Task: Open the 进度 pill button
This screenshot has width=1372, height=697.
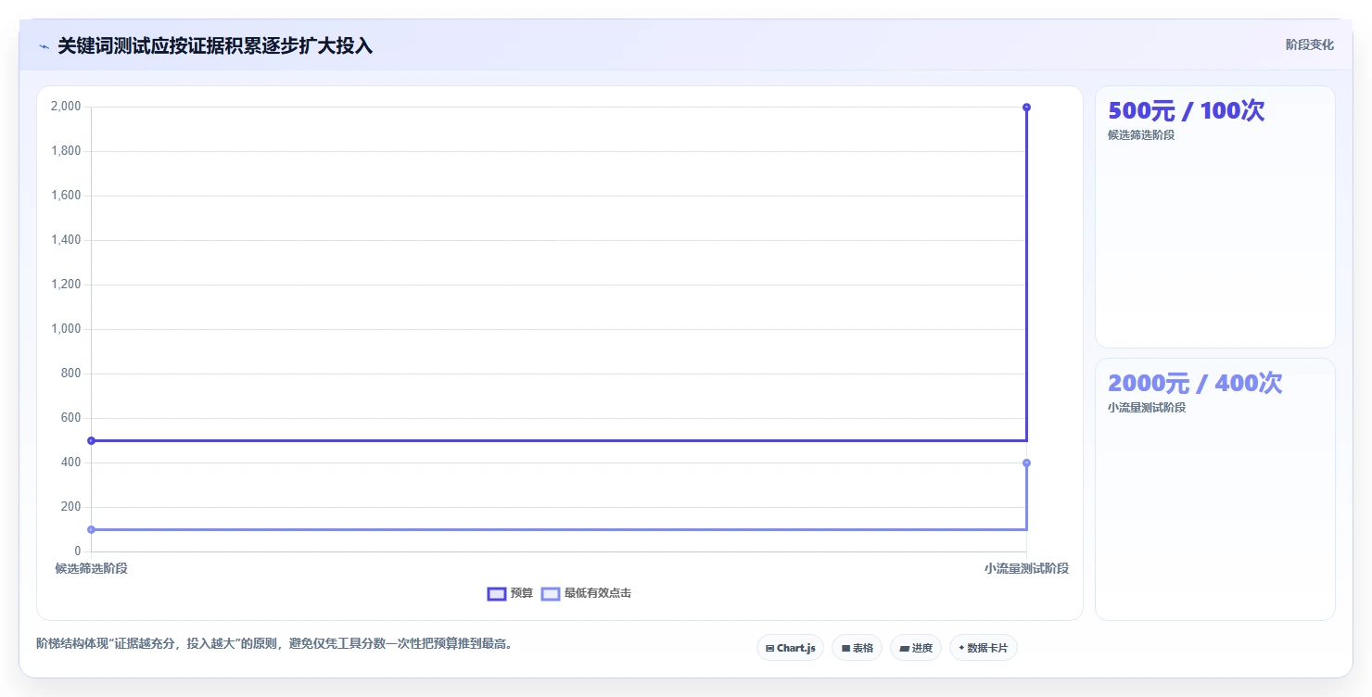Action: 916,648
